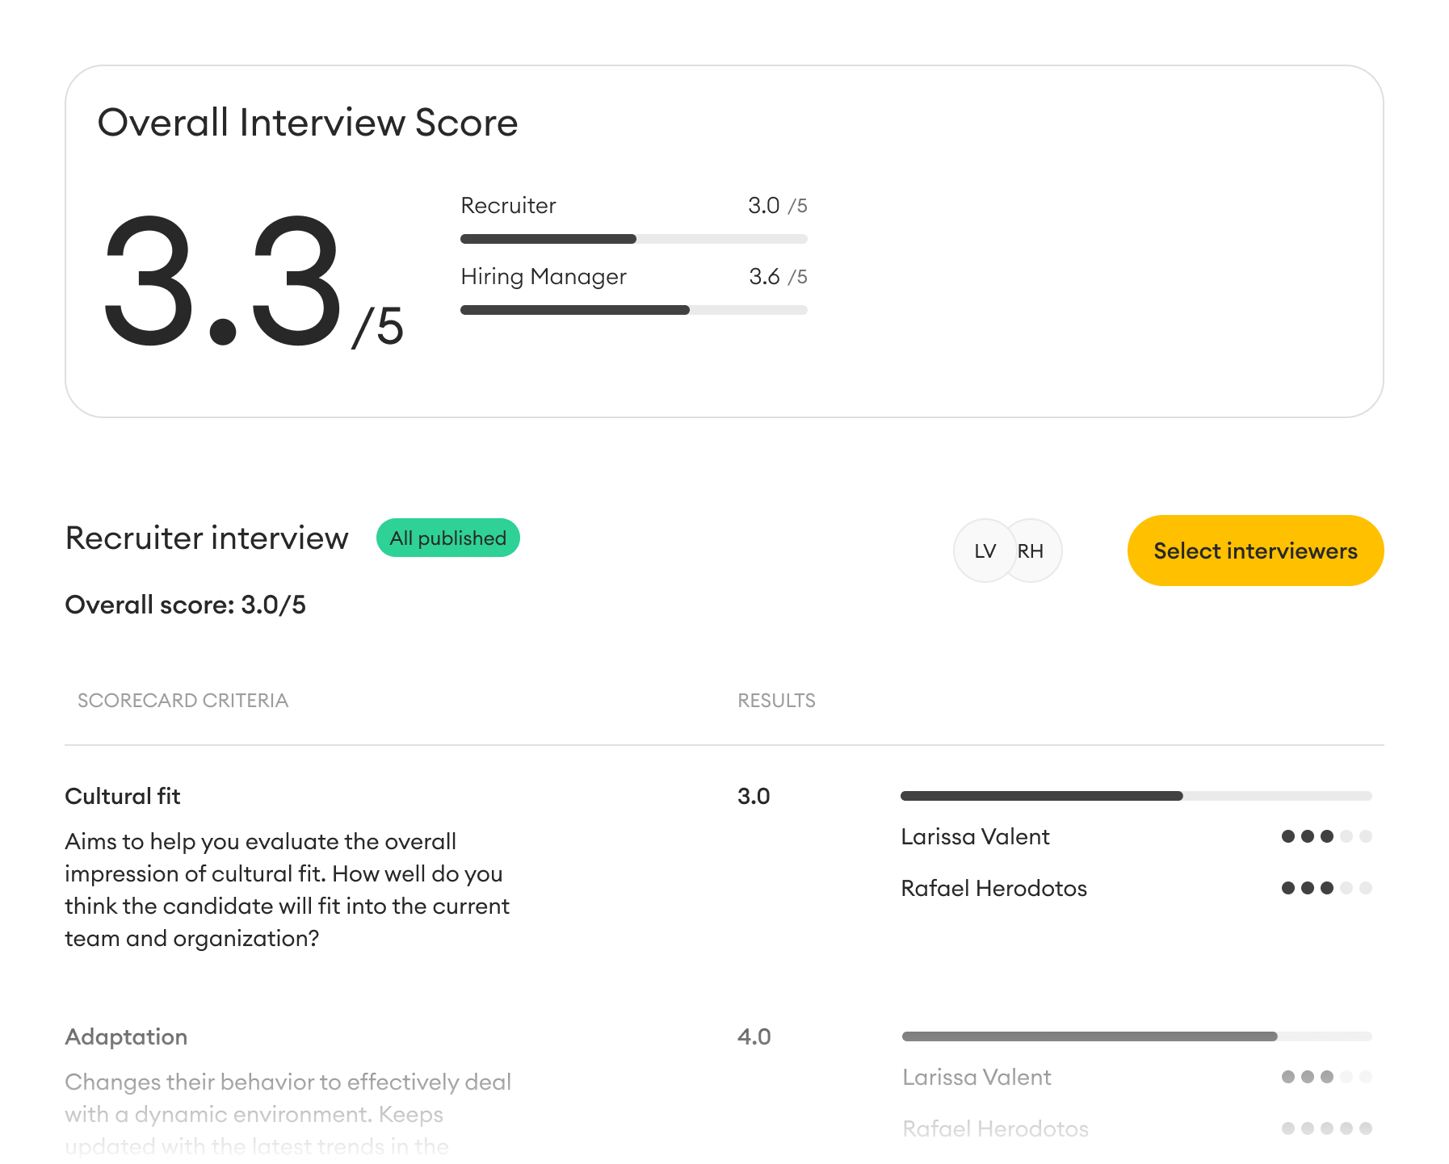Click the RESULTS column header
1449x1164 pixels.
click(776, 700)
